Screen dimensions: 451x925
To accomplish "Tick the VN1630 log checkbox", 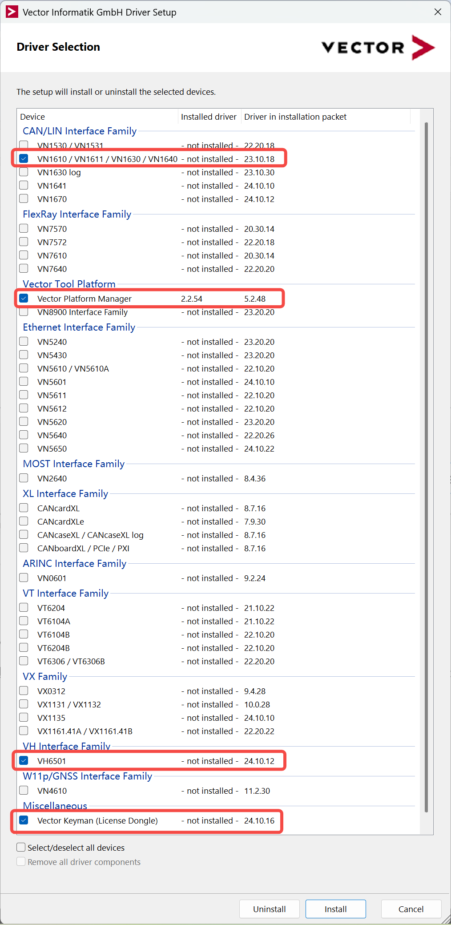I will pos(24,172).
